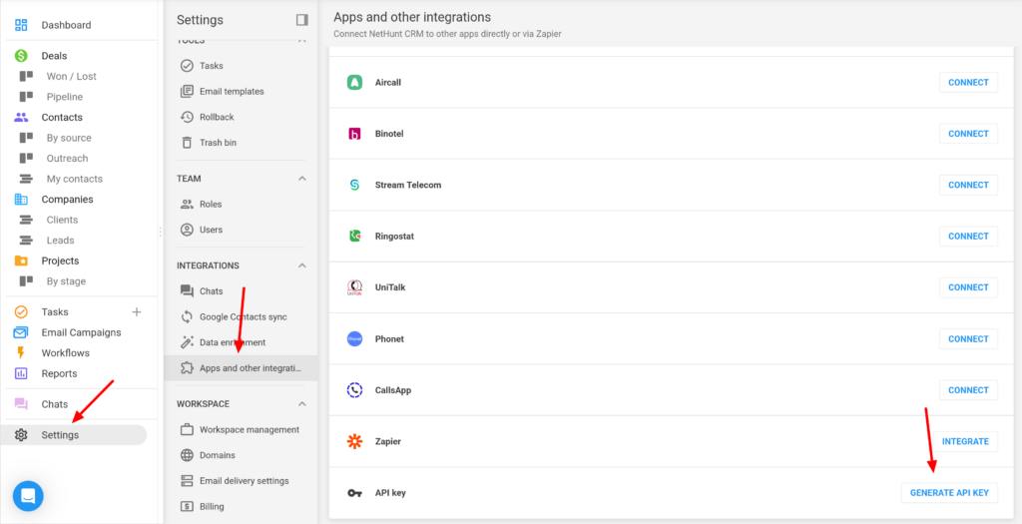Screen dimensions: 1022x524
Task: Connect the CallsApp integration
Action: (x=968, y=389)
